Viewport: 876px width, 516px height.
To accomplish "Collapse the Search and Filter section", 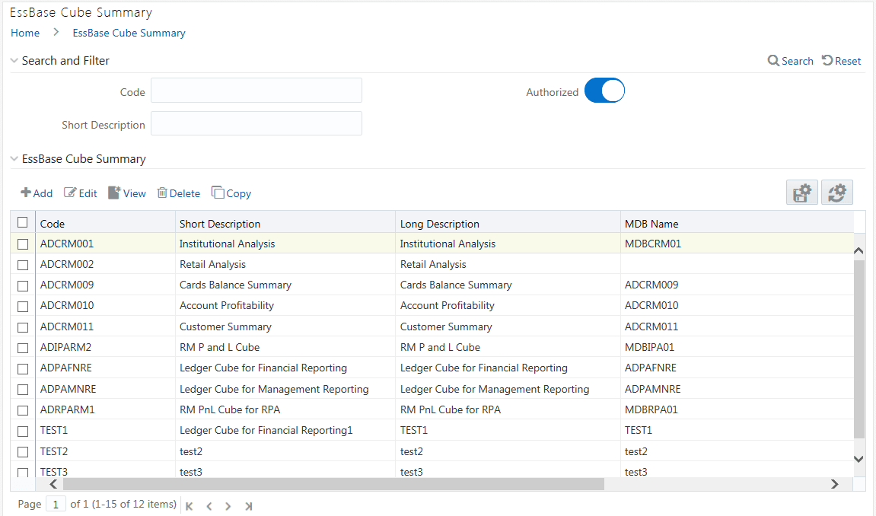I will (x=14, y=61).
